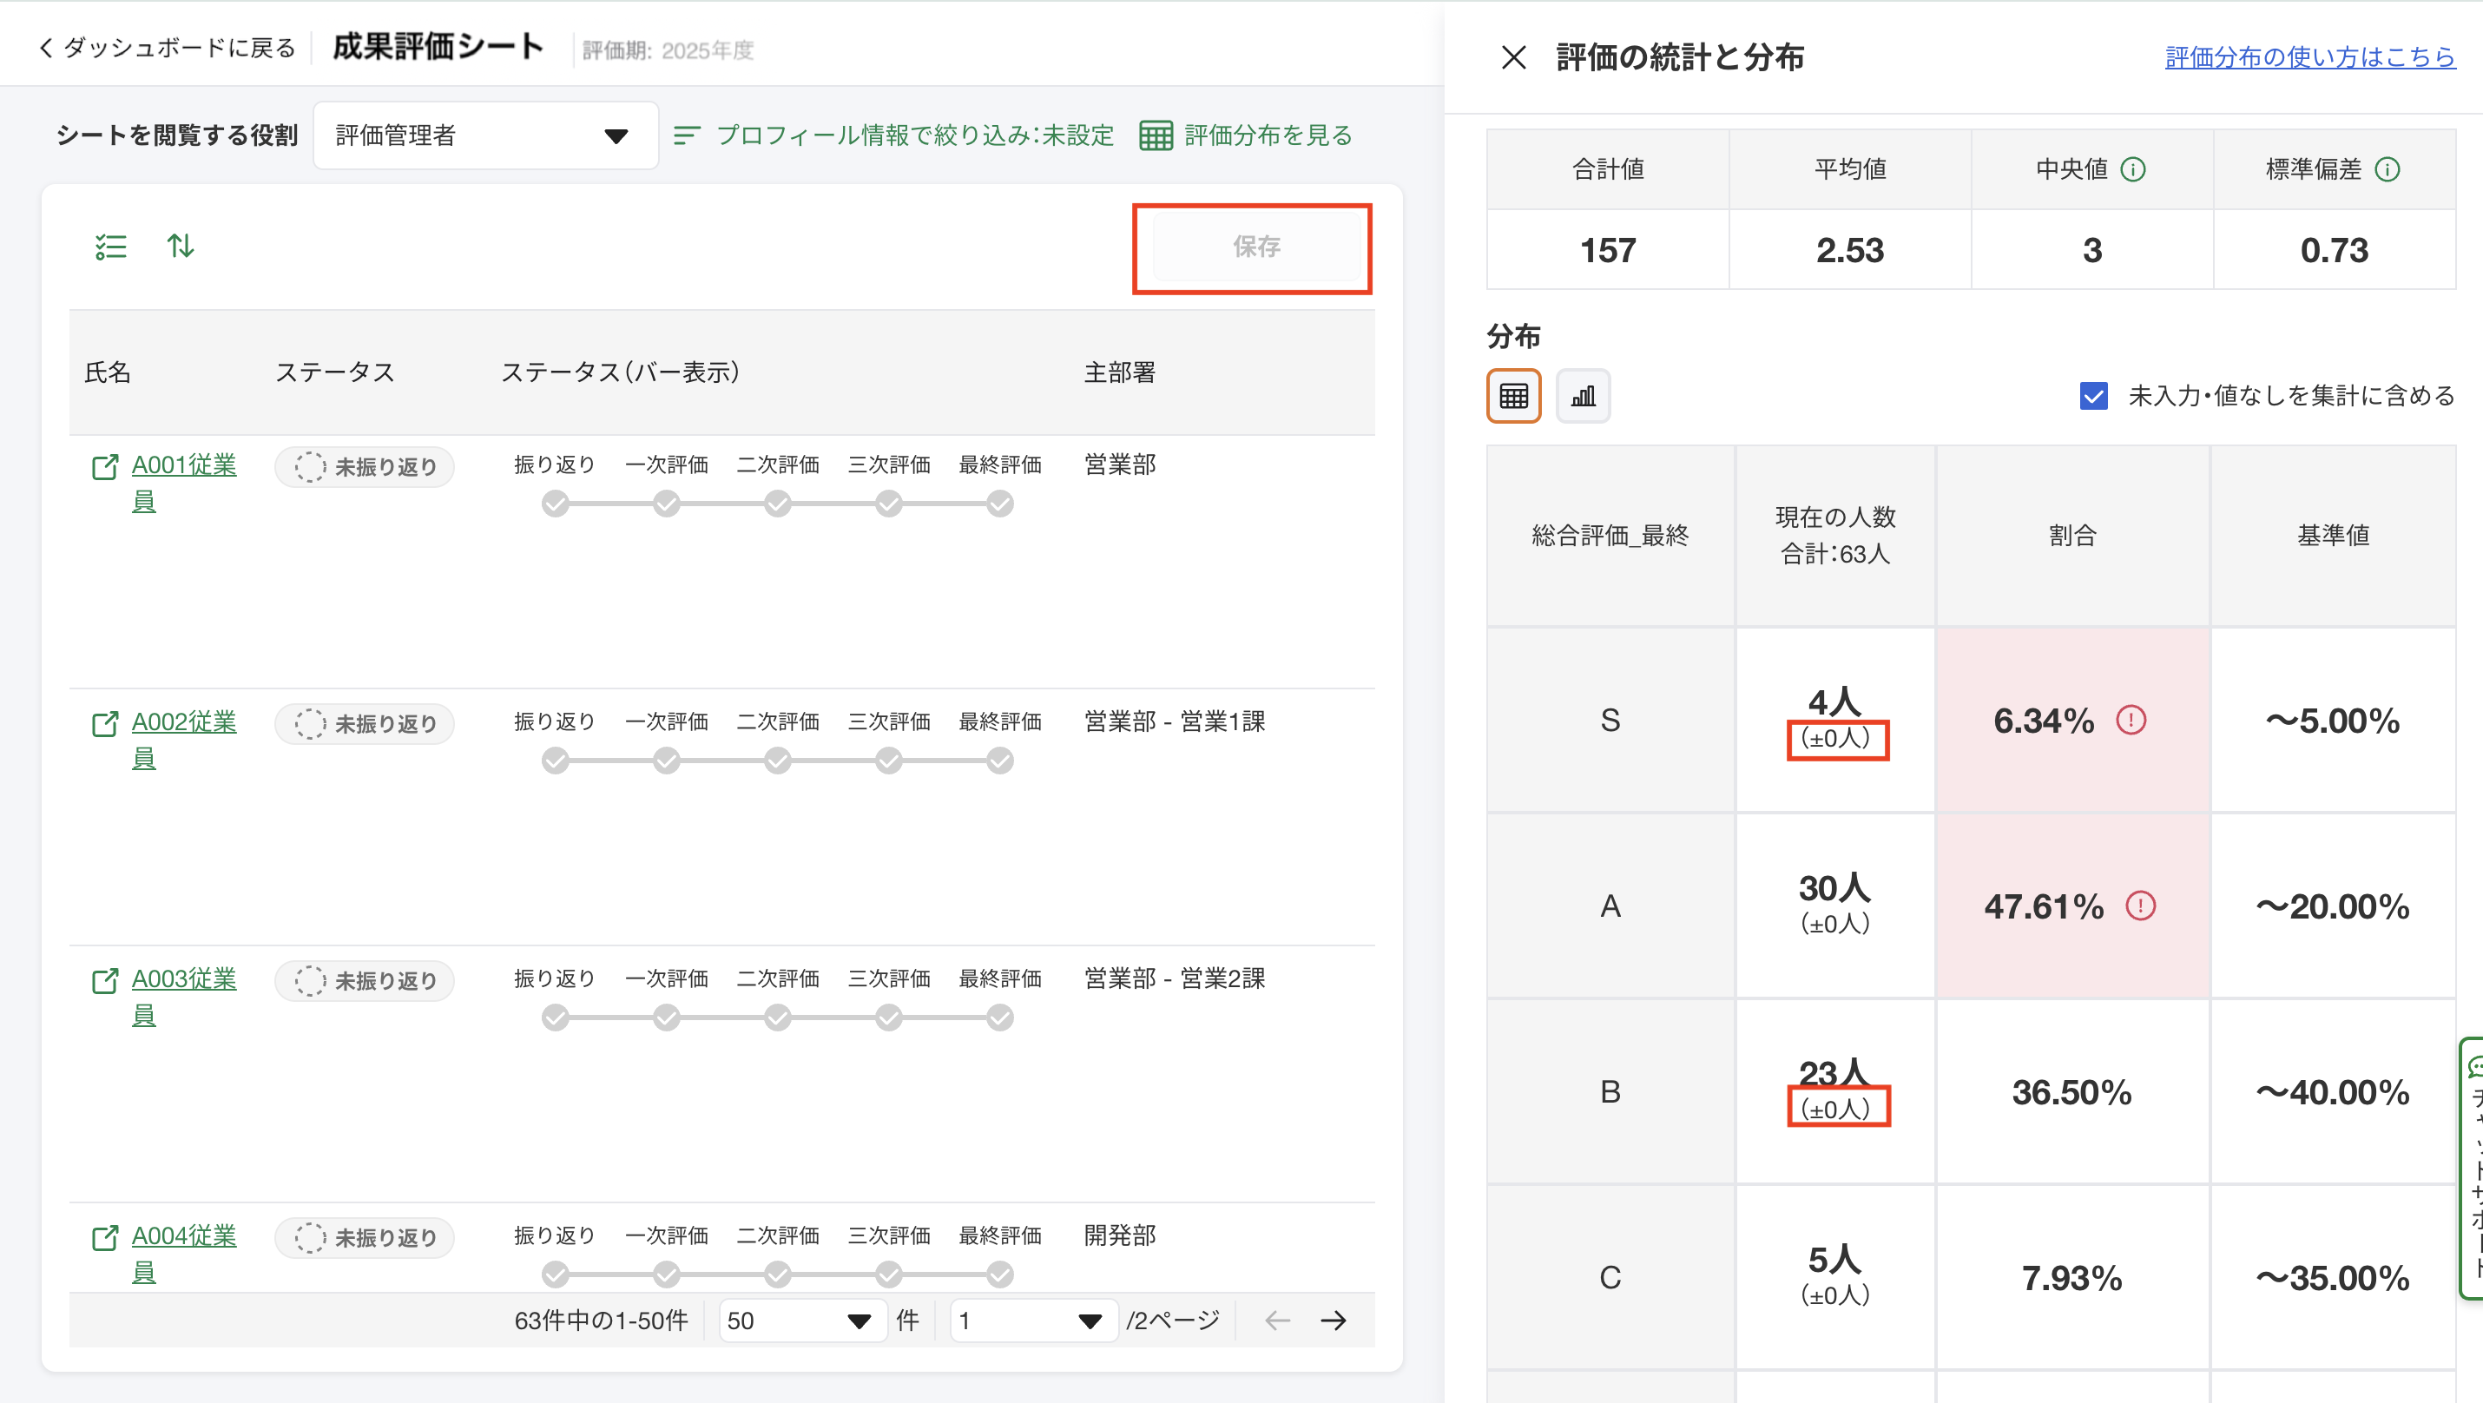Toggle 未入力・値なしを集計に含める checkbox

[2093, 396]
